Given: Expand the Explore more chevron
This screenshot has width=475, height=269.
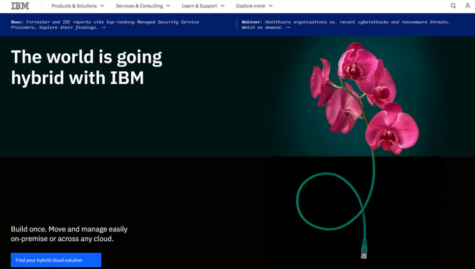Looking at the screenshot, I should click(270, 6).
